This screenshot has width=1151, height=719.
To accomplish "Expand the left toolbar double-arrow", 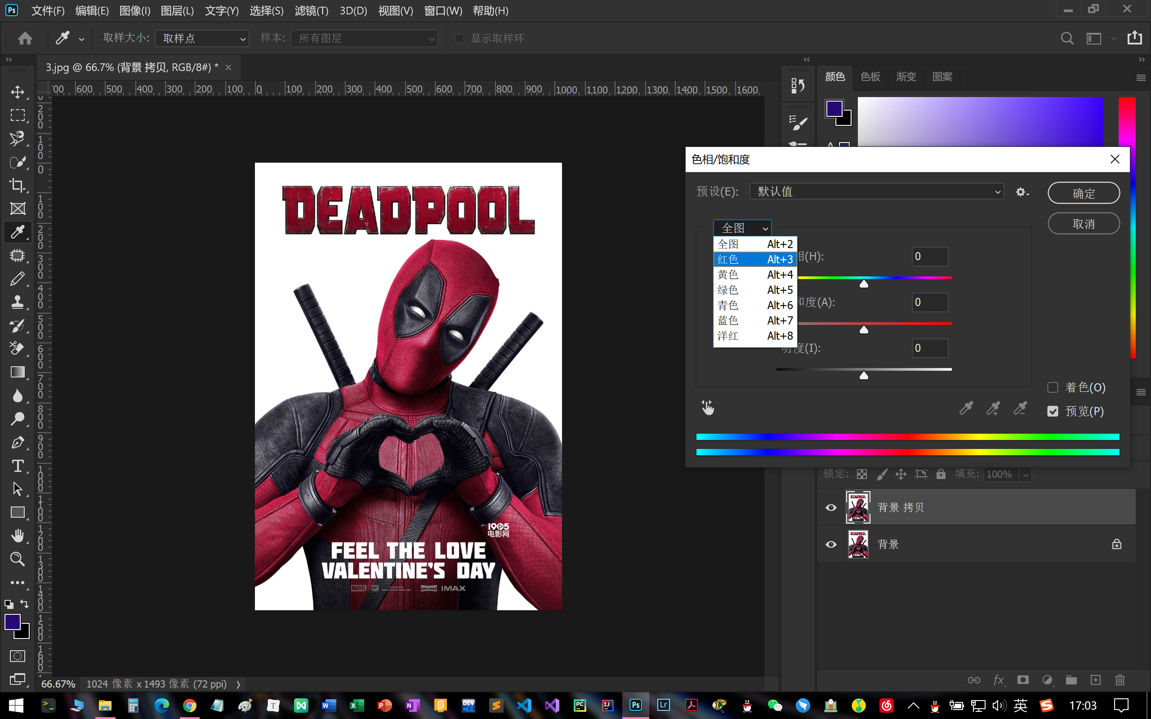I will (9, 59).
